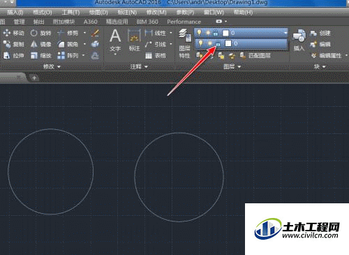
Task: Expand the Annotation (注释) panel
Action: click(x=139, y=67)
